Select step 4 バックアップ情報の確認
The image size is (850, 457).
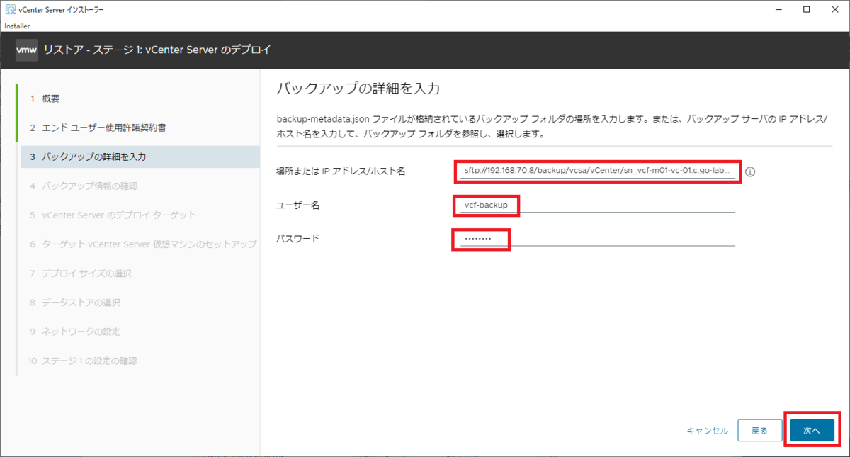click(140, 186)
